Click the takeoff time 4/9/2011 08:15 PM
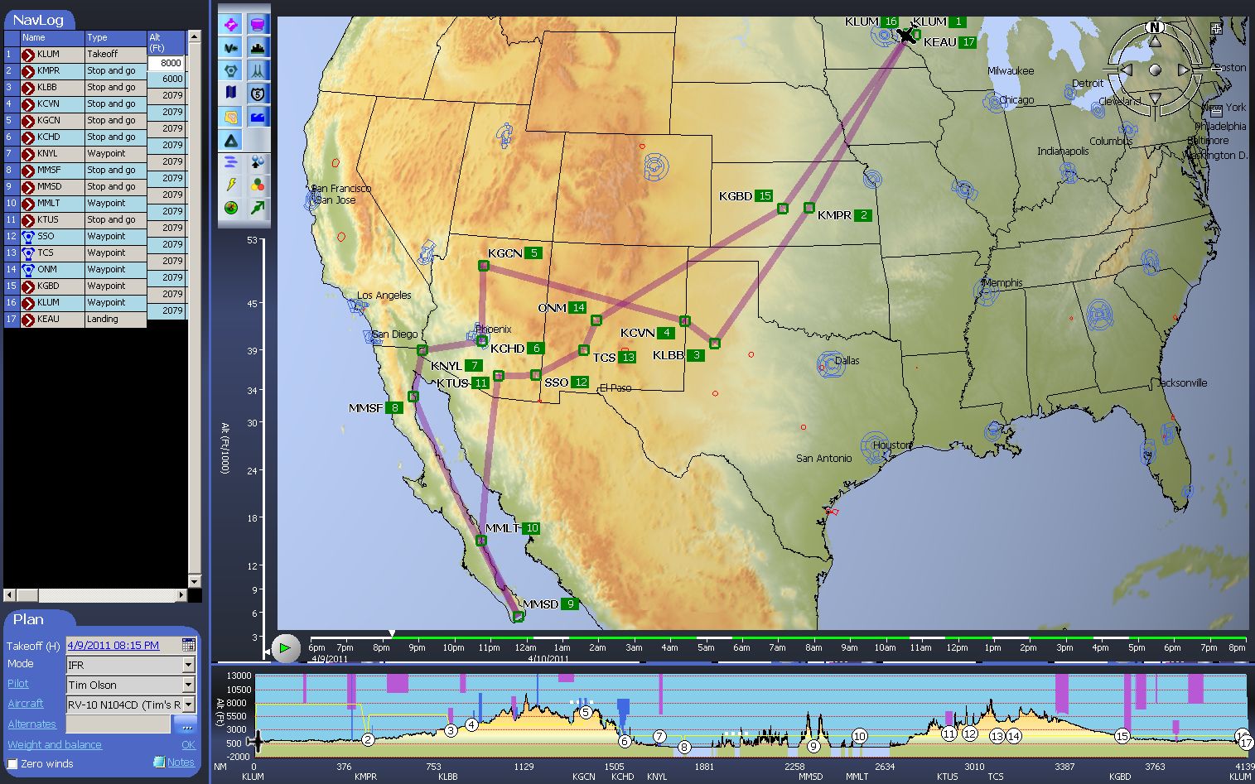The image size is (1255, 784). pos(113,645)
